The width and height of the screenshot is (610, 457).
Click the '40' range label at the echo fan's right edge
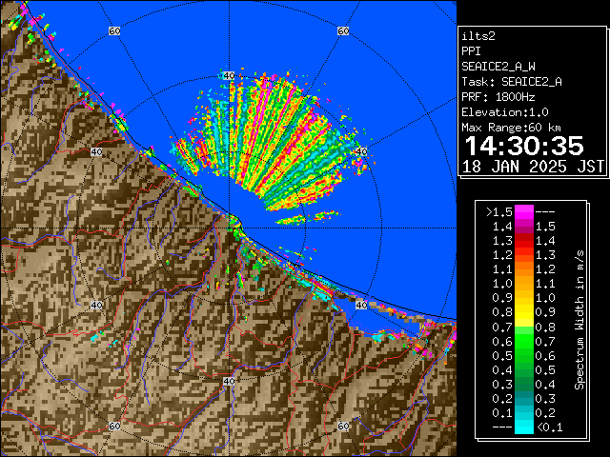click(361, 151)
